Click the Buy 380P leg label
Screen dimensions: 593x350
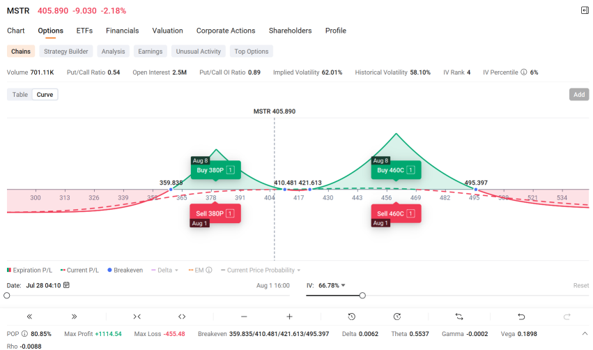coord(210,170)
